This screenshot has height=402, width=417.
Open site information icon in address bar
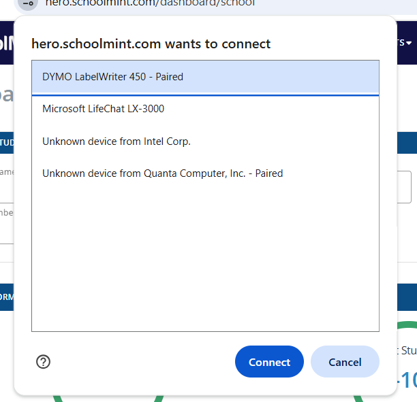(x=28, y=3)
